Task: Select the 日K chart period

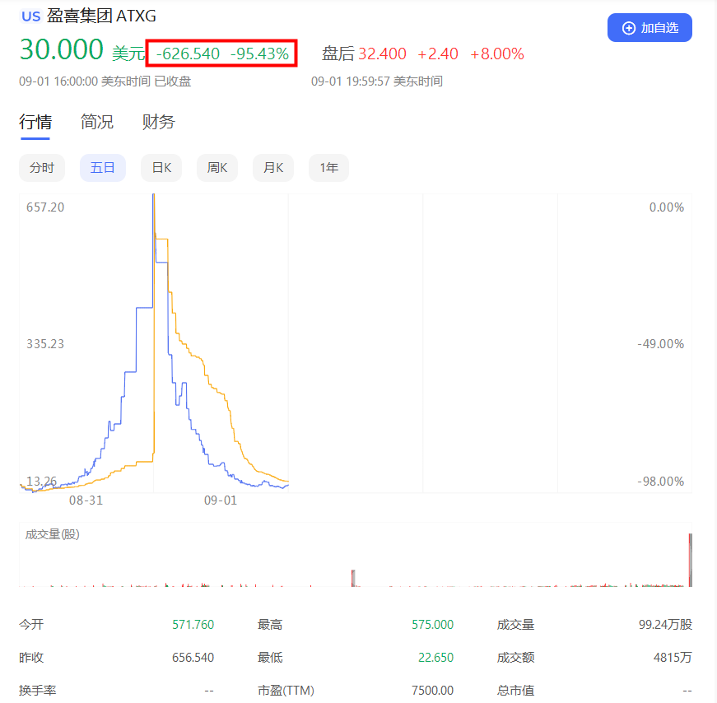Action: pyautogui.click(x=161, y=168)
